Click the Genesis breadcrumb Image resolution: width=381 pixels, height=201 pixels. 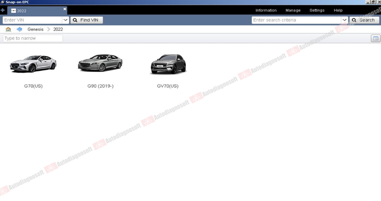click(x=35, y=29)
